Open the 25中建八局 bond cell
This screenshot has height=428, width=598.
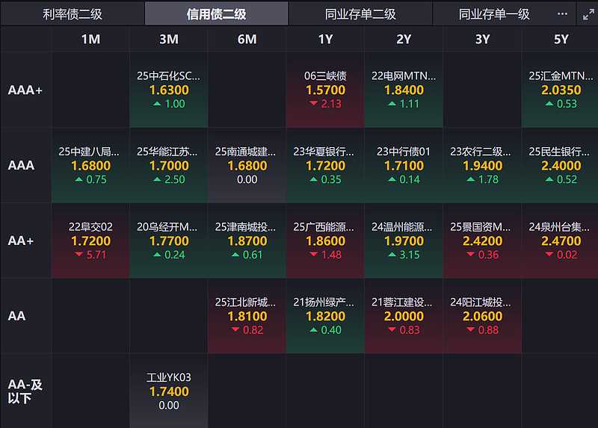click(x=90, y=165)
